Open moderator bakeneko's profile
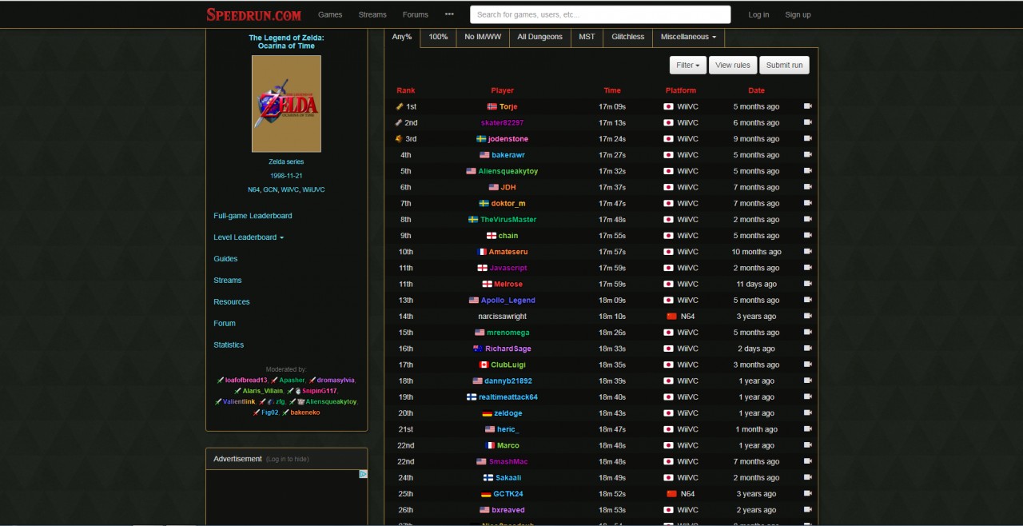 click(305, 412)
